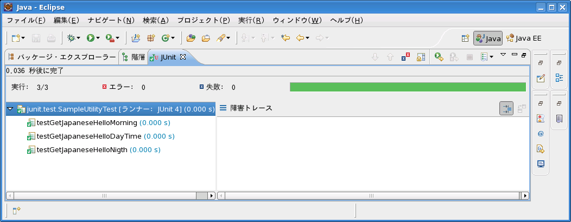Click the Declaration fast view icon
571x222 pixels.
coord(541,148)
